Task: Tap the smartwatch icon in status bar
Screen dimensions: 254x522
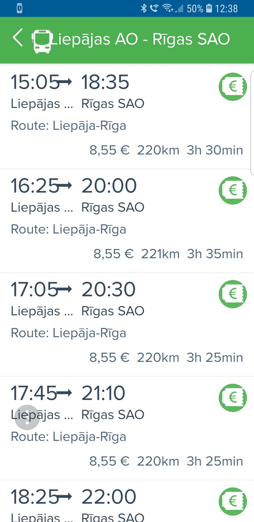Action: (19, 9)
